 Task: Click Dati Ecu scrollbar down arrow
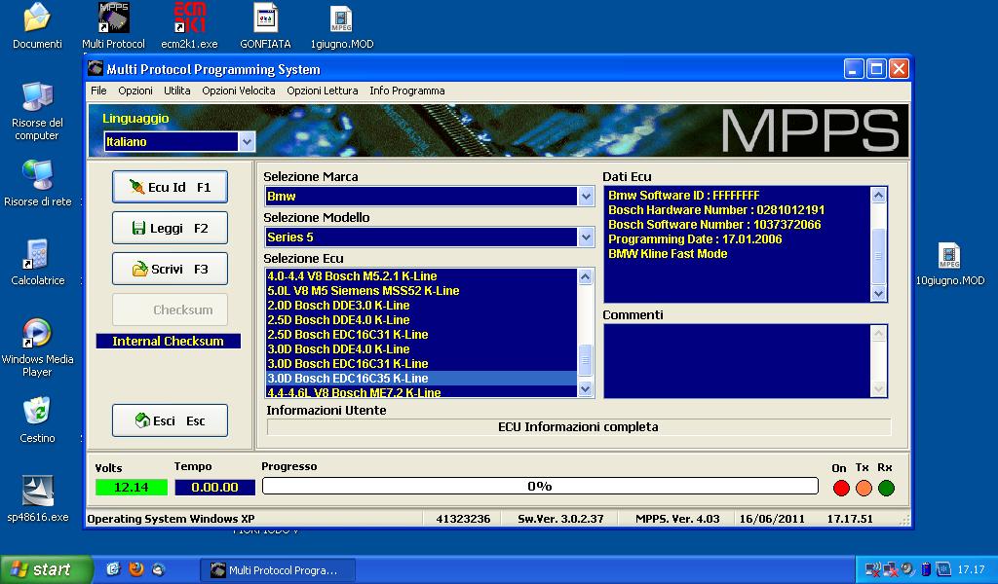pyautogui.click(x=878, y=294)
